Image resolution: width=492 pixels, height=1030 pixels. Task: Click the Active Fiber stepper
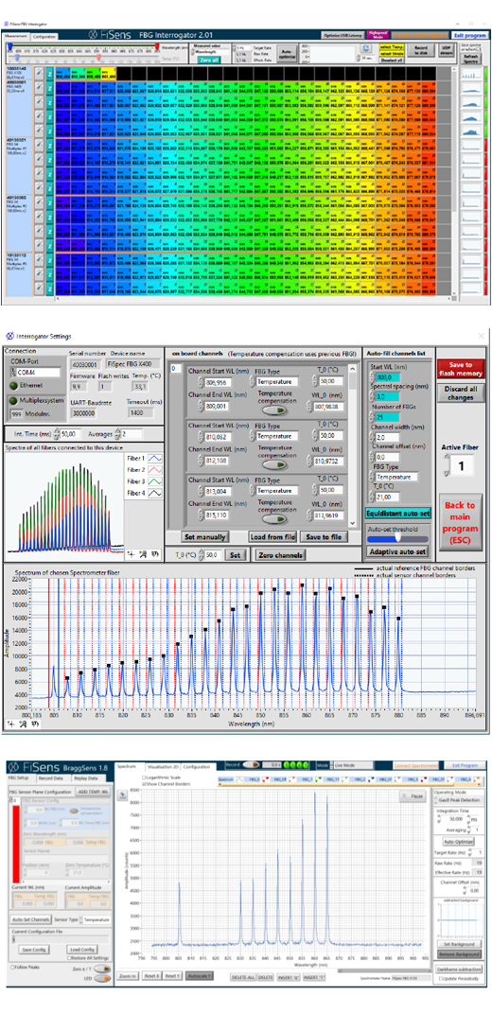446,465
